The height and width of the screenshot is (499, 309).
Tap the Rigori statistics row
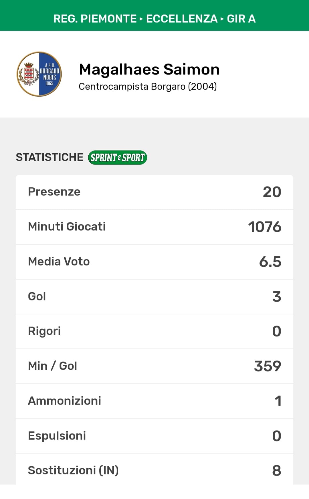pos(154,331)
